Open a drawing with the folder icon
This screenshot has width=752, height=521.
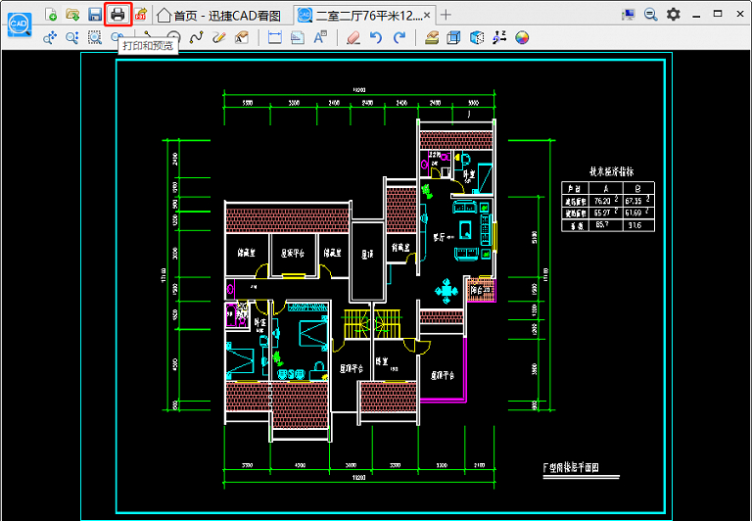click(x=72, y=15)
